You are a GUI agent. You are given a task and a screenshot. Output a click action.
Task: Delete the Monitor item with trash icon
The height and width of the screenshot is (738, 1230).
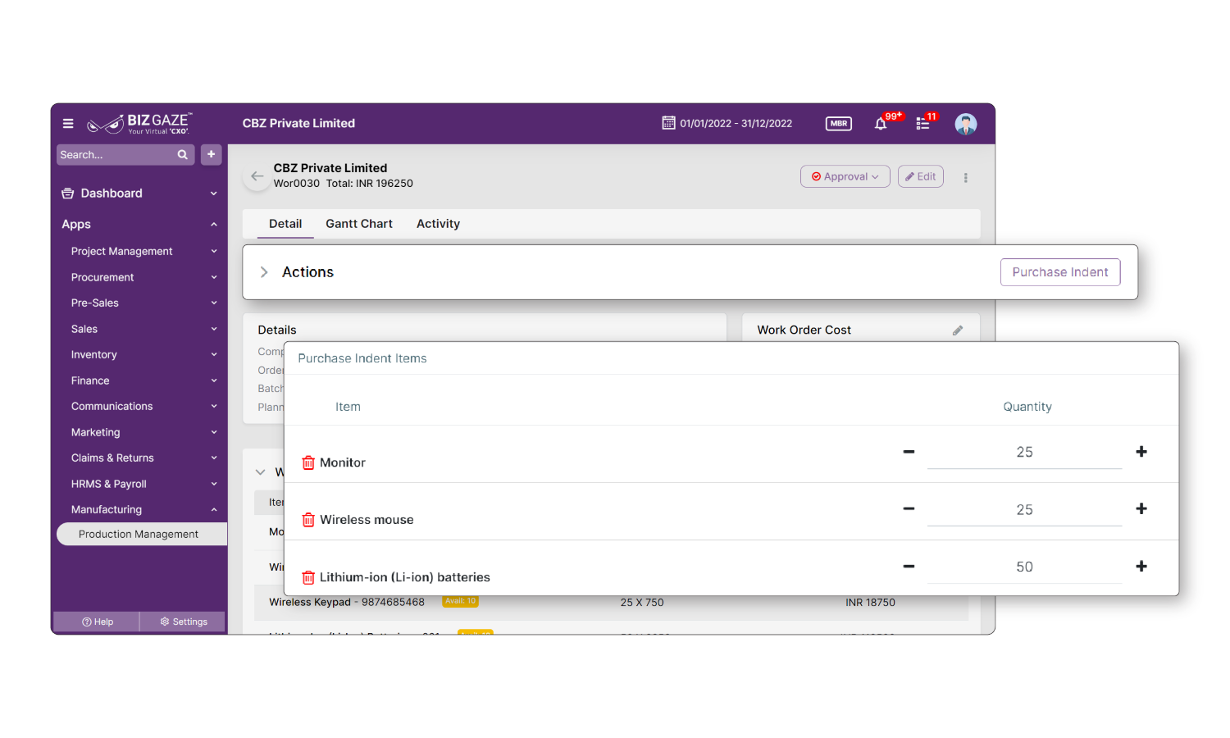308,462
